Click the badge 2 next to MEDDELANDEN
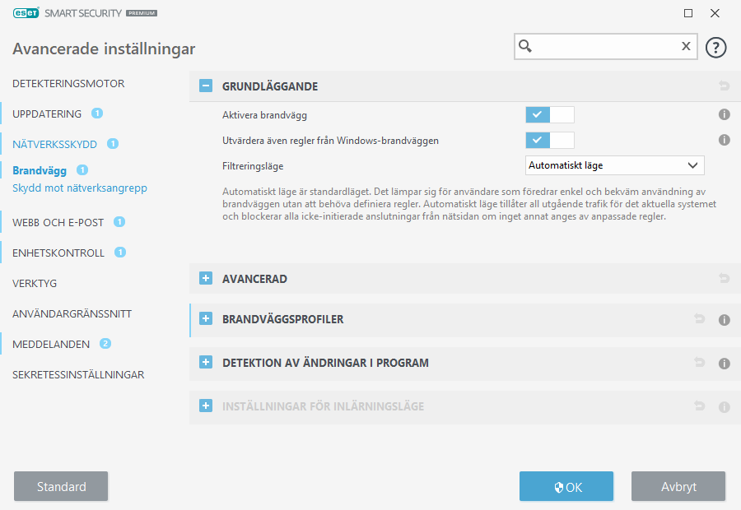Image resolution: width=741 pixels, height=510 pixels. click(105, 343)
